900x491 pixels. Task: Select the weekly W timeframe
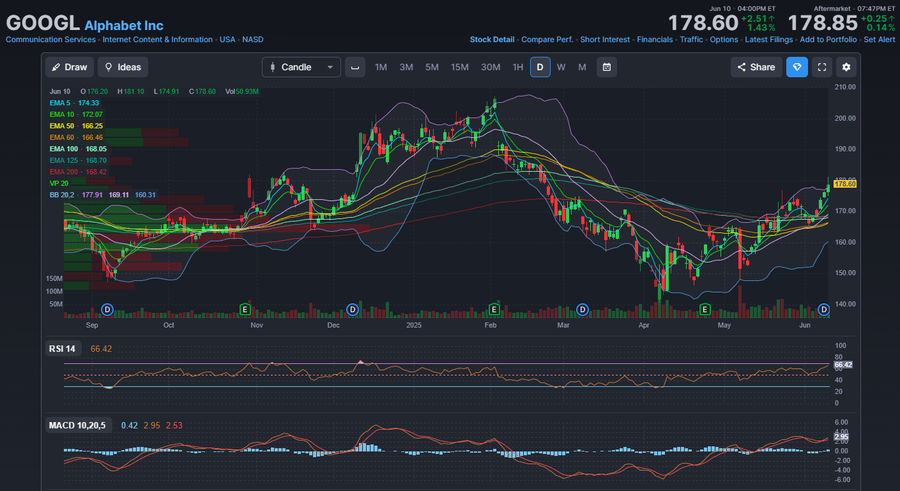[561, 67]
